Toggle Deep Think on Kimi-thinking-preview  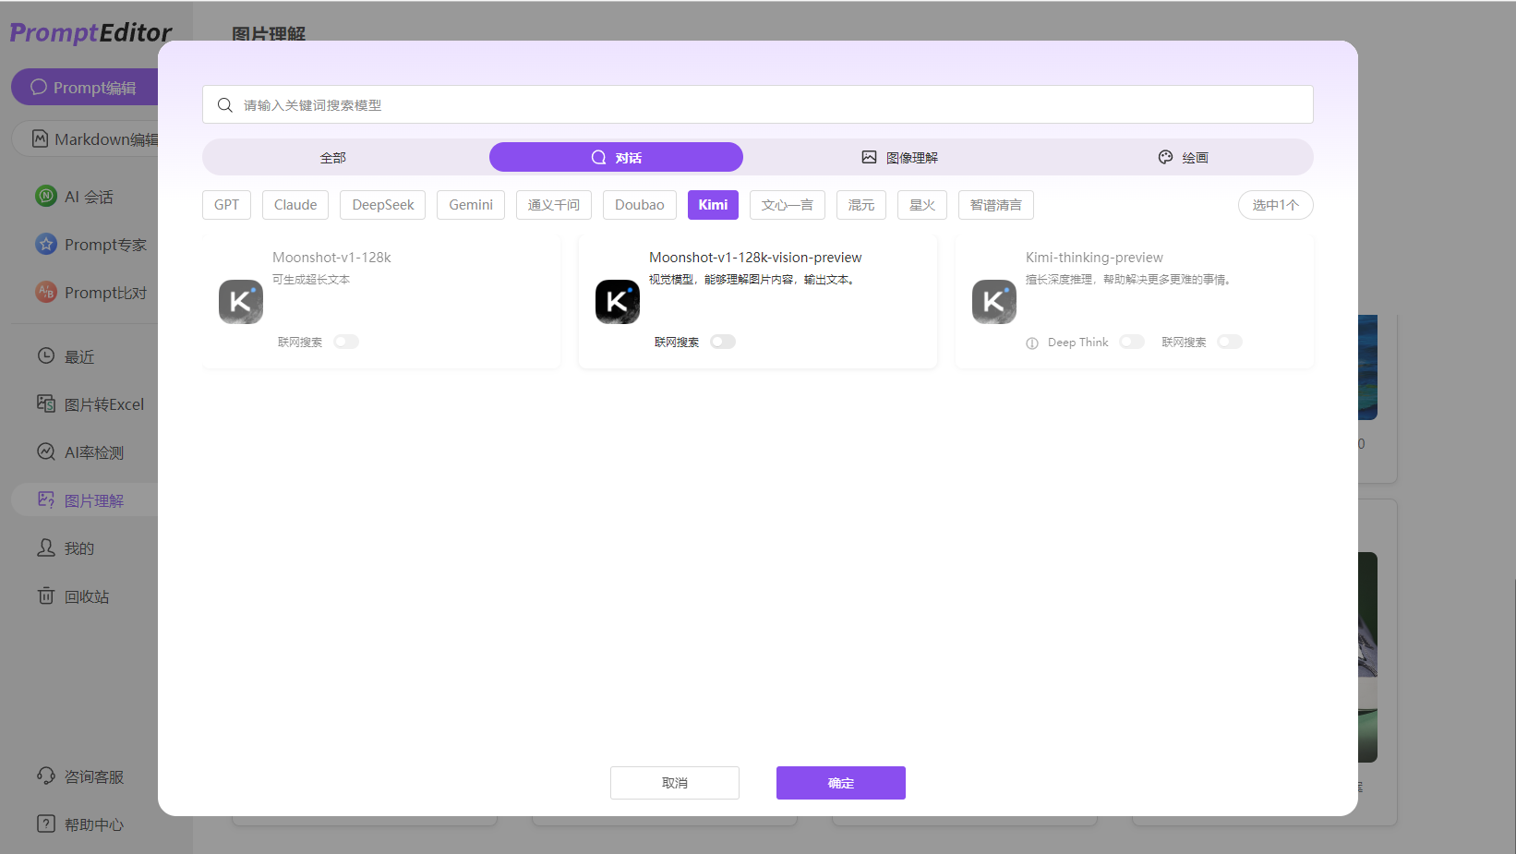click(x=1132, y=341)
